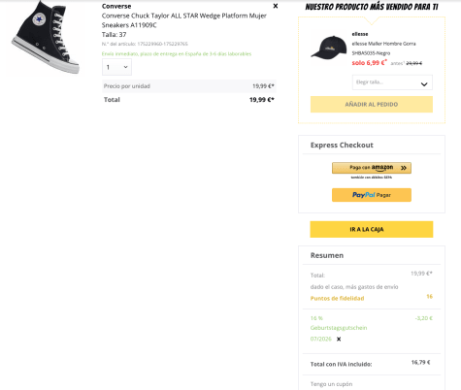
Task: Click the Puntos de fidelidad link
Action: (337, 298)
